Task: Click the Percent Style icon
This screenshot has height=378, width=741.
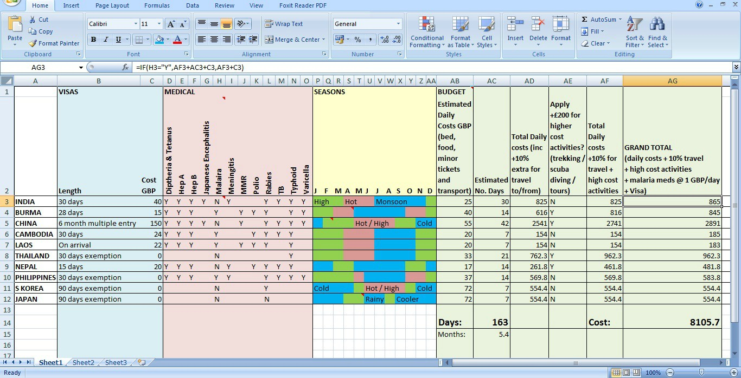Action: (357, 40)
